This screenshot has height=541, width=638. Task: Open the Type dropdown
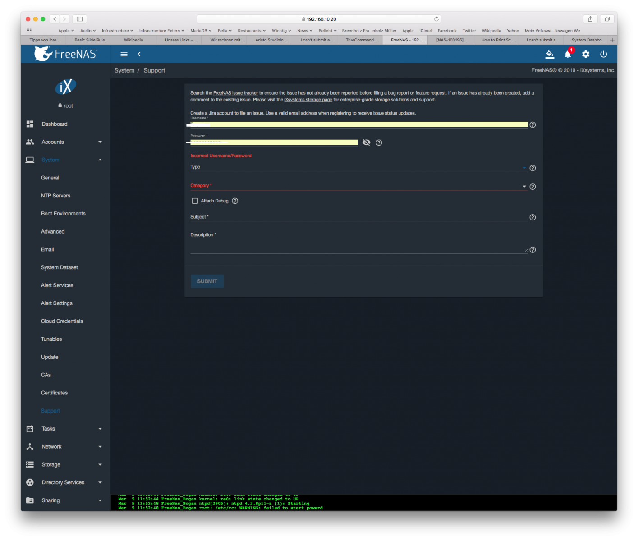pos(358,167)
